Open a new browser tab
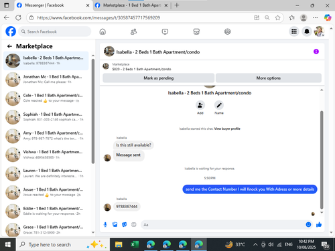Image resolution: width=335 pixels, height=251 pixels. click(x=177, y=5)
